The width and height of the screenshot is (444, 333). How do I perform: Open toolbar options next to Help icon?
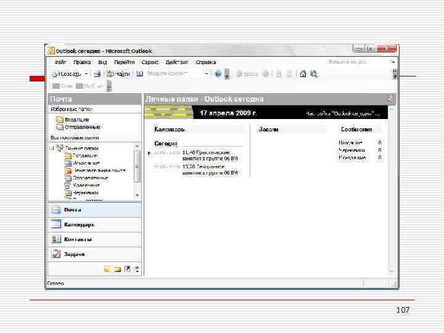[x=227, y=74]
